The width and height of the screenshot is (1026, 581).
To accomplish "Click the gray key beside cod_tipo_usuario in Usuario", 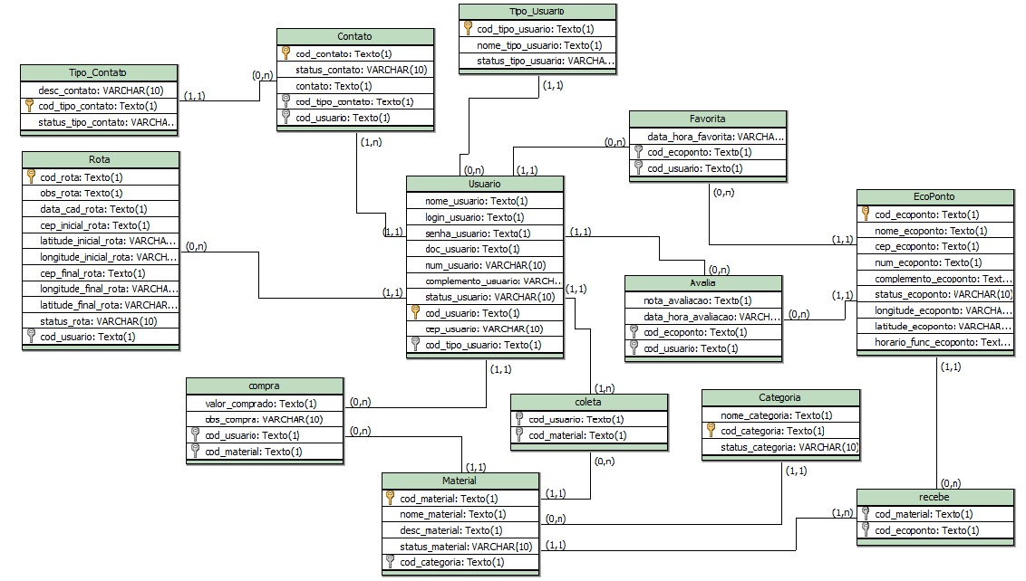I will point(415,344).
